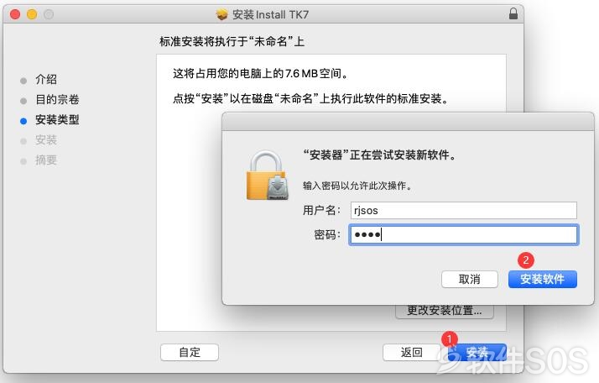Focus the 用户名 field containing rjsos
599x383 pixels.
point(463,211)
